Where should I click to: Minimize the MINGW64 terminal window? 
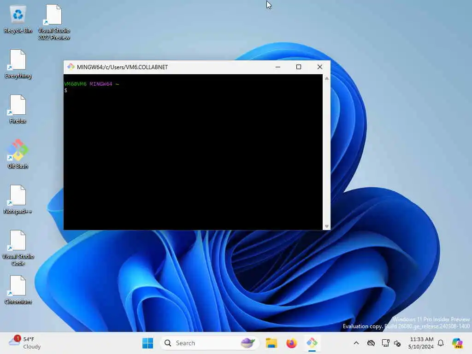(278, 67)
